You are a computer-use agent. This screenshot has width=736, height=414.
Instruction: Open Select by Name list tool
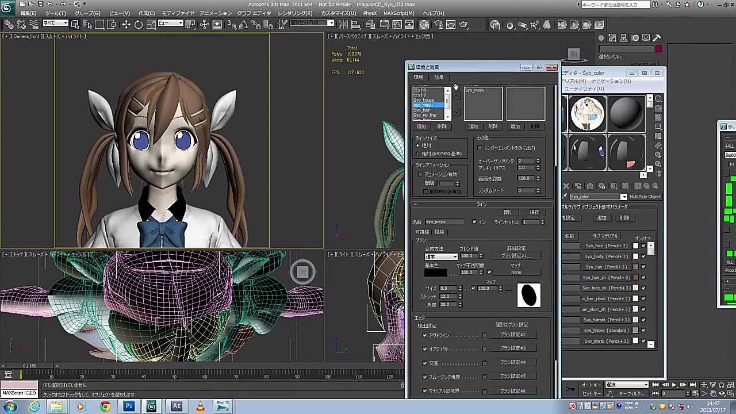(87, 25)
